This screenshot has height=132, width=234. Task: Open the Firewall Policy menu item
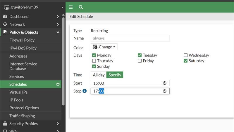click(22, 40)
